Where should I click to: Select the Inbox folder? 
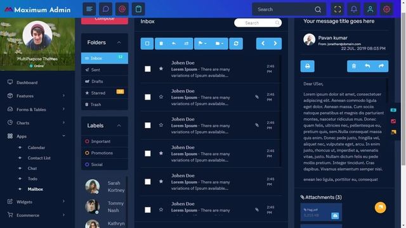pos(105,58)
